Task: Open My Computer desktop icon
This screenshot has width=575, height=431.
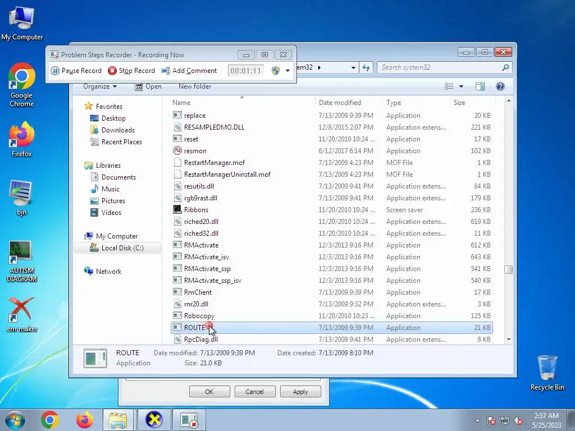Action: (22, 23)
